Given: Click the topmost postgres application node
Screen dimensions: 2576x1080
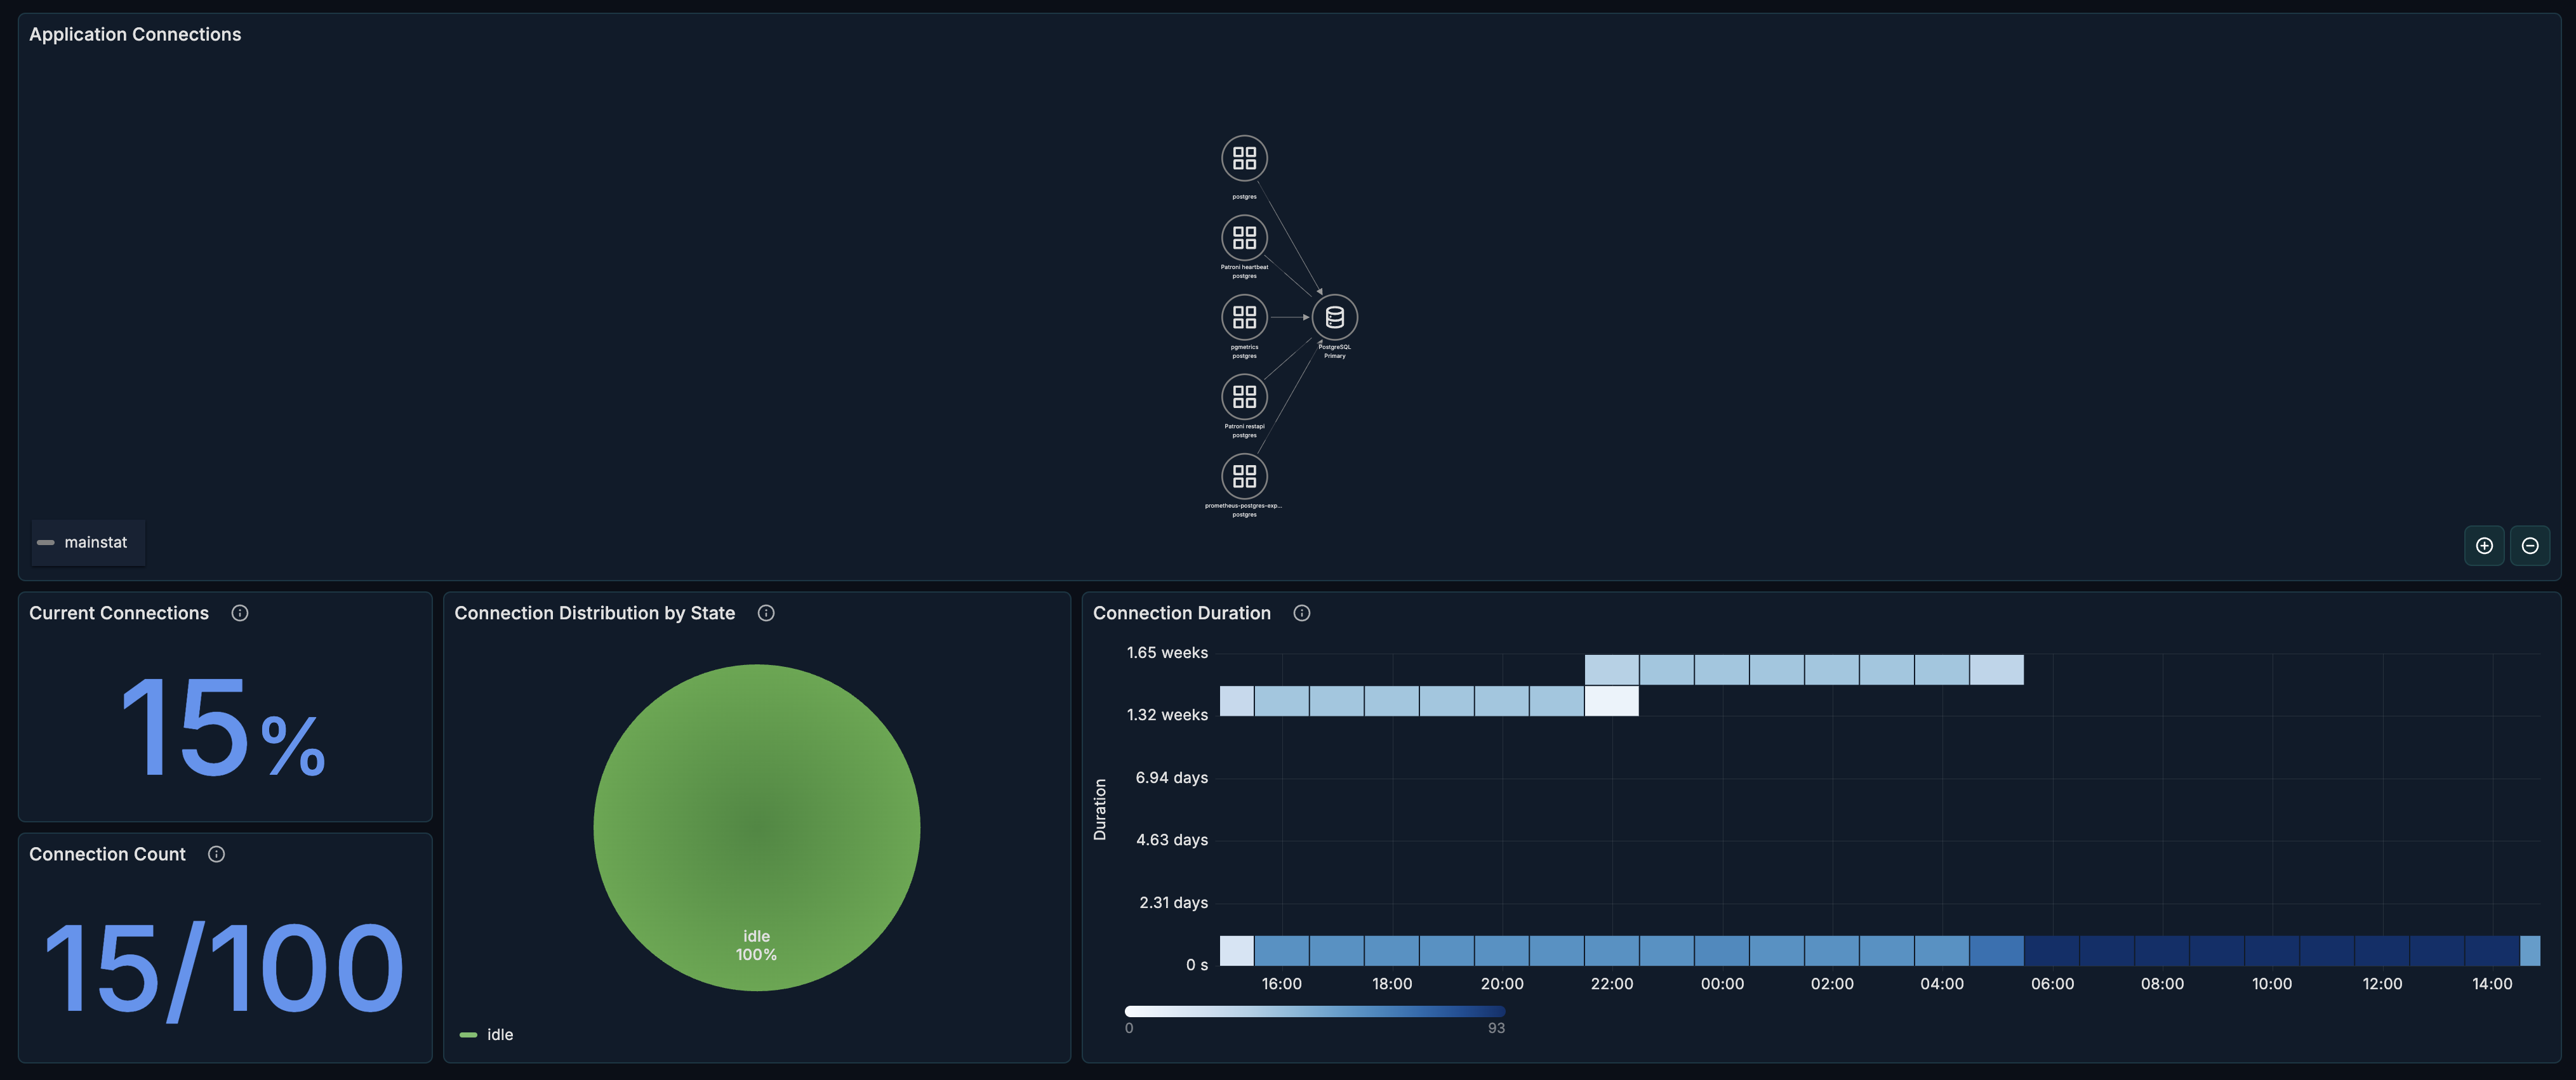Looking at the screenshot, I should point(1244,158).
